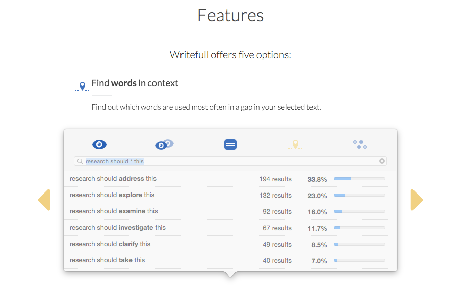This screenshot has height=289, width=466.
Task: Click the connected nodes icon
Action: click(x=360, y=144)
